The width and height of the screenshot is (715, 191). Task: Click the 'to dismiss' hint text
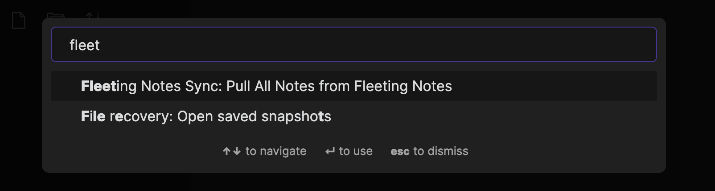pos(441,151)
